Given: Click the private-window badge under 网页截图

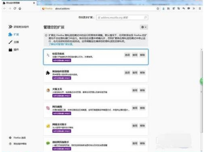Looking at the screenshot, I should pos(62,113).
